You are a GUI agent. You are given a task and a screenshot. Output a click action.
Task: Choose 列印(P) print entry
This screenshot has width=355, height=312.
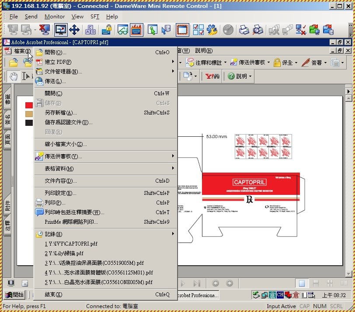pyautogui.click(x=105, y=202)
